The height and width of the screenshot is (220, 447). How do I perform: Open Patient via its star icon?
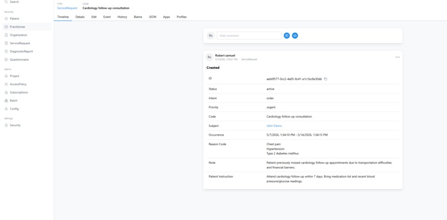point(6,18)
